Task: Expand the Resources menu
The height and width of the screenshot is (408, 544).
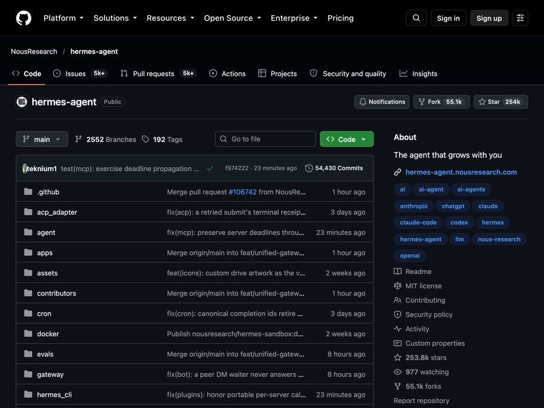Action: (x=170, y=18)
